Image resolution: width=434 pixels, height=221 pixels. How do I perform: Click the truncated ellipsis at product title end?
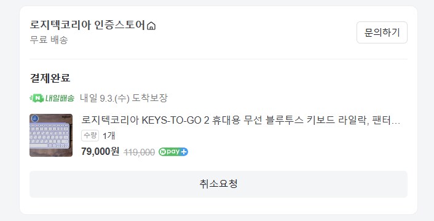[x=396, y=123]
